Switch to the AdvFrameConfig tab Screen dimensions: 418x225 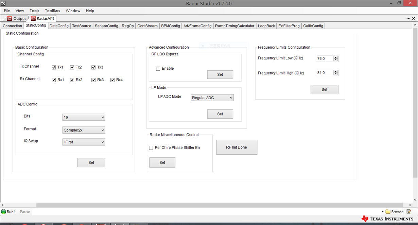[197, 26]
